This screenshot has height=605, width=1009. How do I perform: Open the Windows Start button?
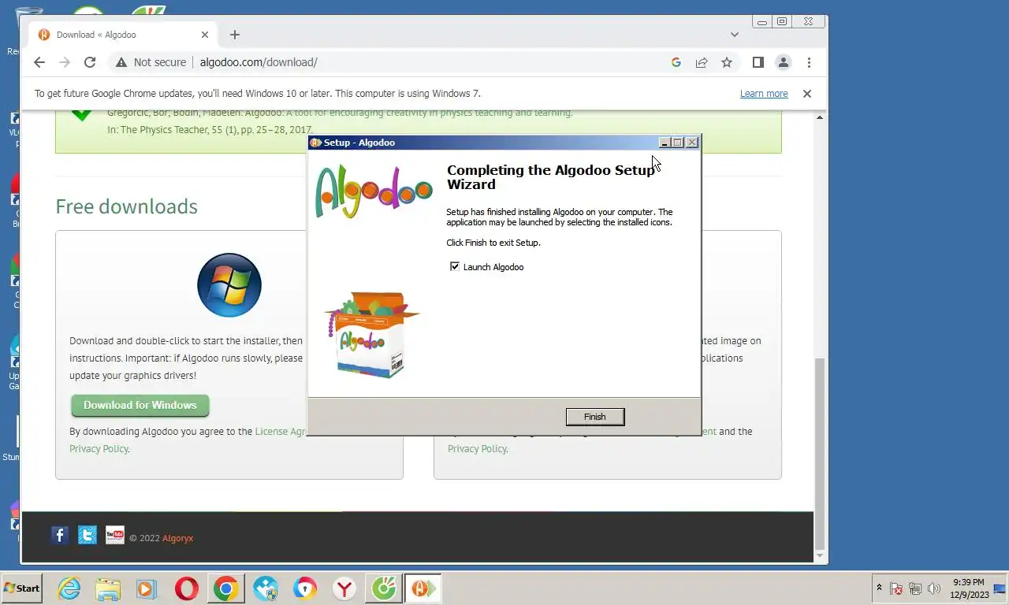tap(22, 588)
